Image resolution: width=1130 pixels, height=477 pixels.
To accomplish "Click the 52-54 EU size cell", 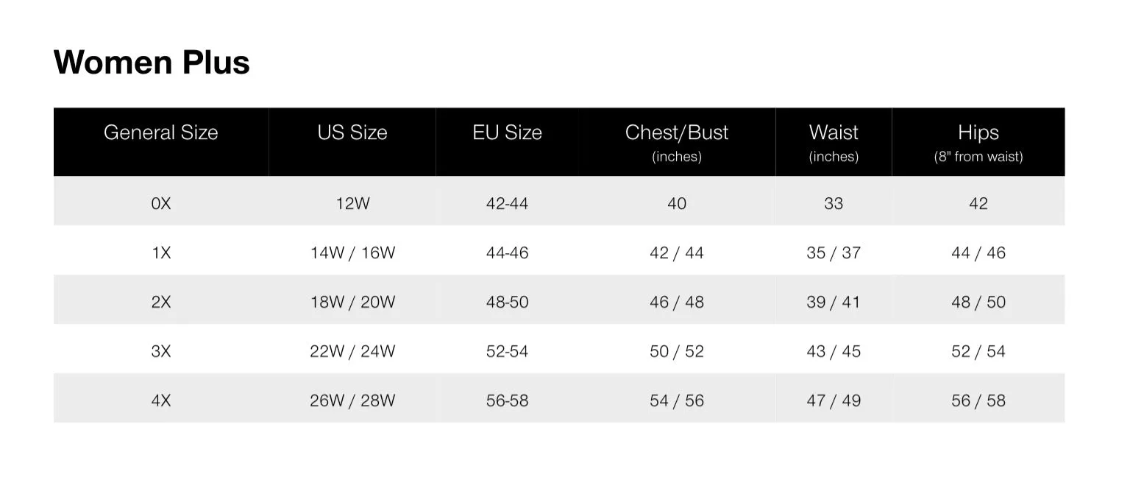I will point(508,352).
